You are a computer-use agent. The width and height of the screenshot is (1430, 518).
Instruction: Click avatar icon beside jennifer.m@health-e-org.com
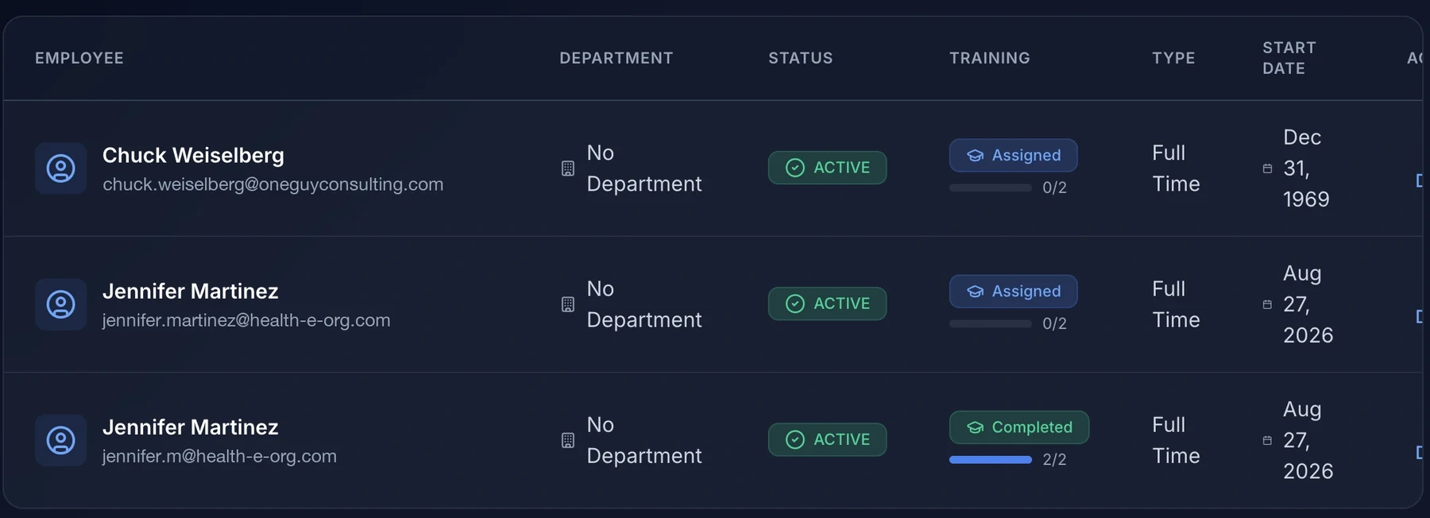tap(60, 440)
